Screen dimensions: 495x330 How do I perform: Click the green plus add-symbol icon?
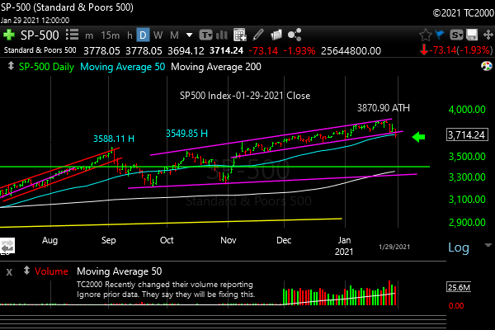click(x=10, y=35)
